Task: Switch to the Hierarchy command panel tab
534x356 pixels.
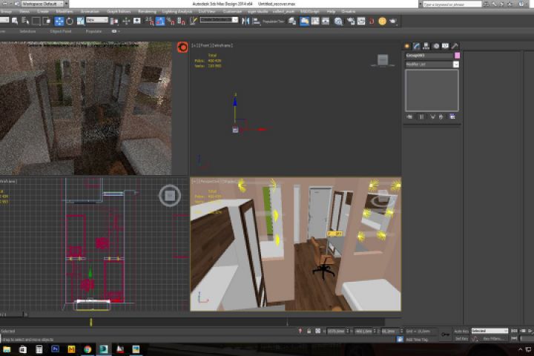Action: [x=426, y=46]
